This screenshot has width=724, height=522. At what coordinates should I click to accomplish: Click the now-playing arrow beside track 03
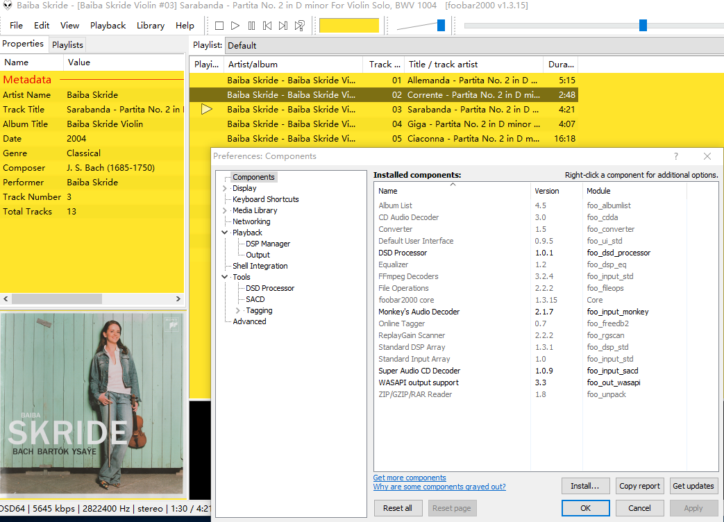[206, 109]
